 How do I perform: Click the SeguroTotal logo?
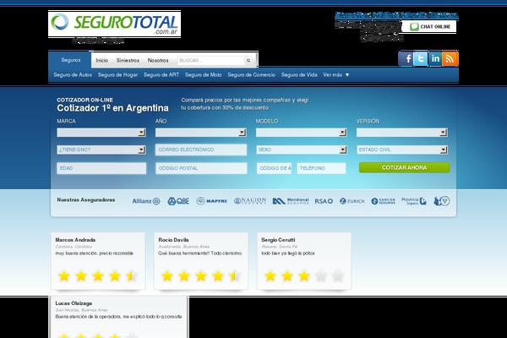coord(114,24)
